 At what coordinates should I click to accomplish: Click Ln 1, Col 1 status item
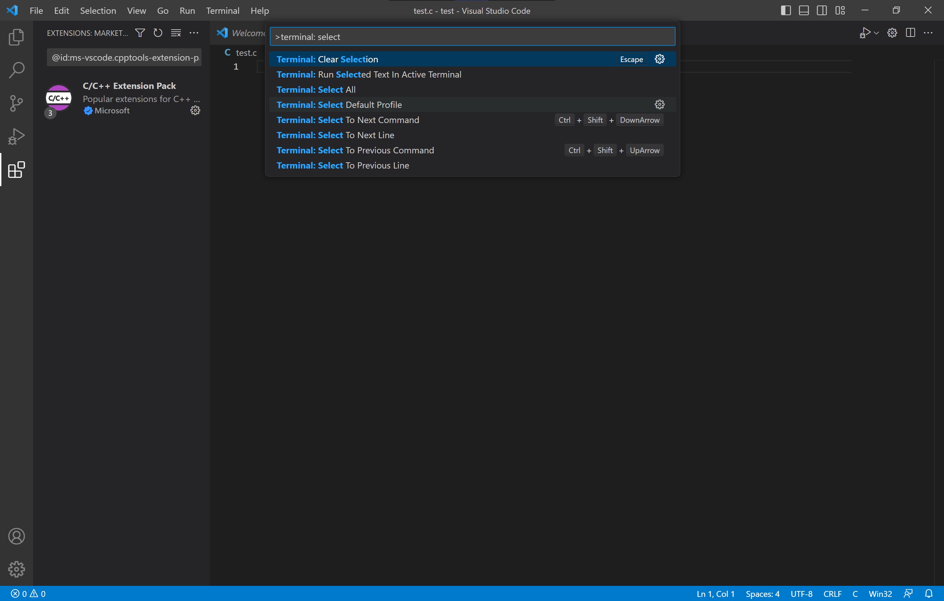716,593
